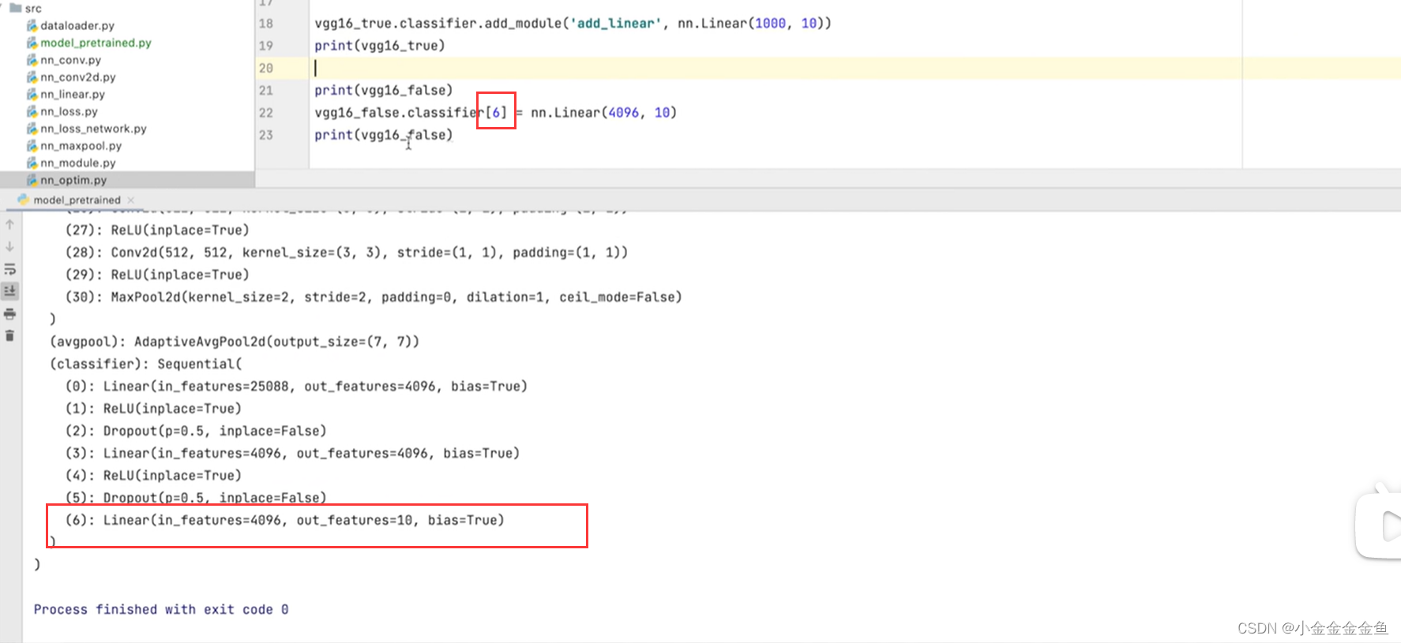Screen dimensions: 1401x643
Task: Click 'Process finished with exit code 0'
Action: click(x=161, y=610)
